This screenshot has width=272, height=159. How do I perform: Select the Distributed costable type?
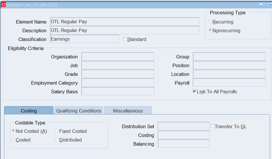57,140
